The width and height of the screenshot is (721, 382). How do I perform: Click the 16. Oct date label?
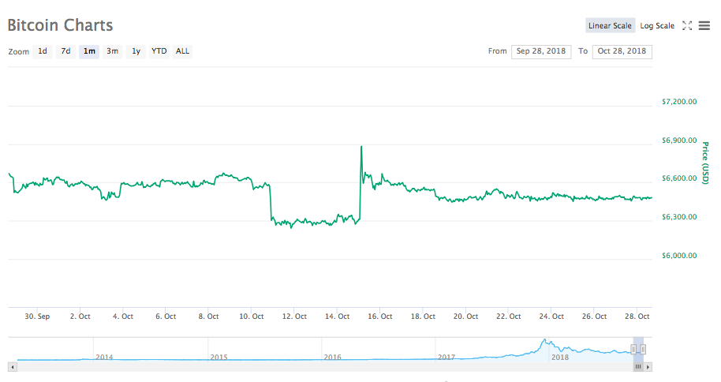click(x=379, y=316)
